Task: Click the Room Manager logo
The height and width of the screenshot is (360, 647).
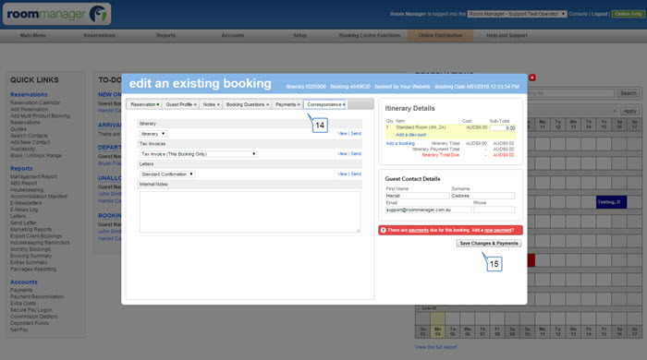Action: [57, 14]
